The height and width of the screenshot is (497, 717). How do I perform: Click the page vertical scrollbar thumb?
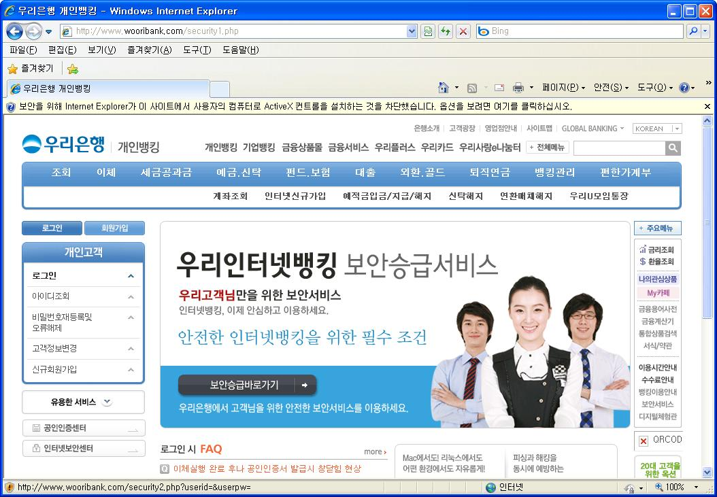pyautogui.click(x=707, y=224)
